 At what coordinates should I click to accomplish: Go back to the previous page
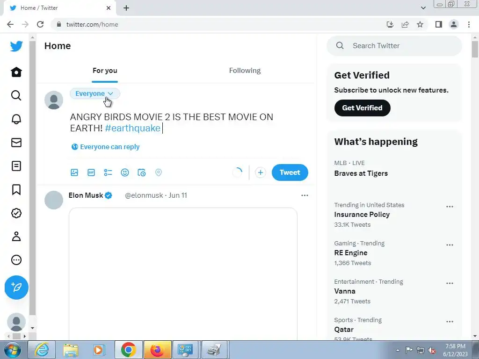(10, 24)
